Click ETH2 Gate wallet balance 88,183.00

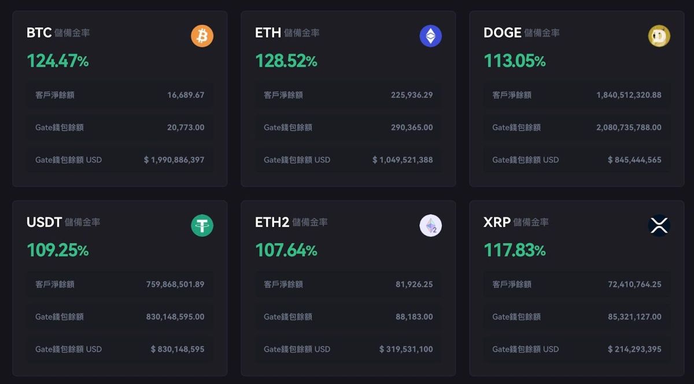414,316
